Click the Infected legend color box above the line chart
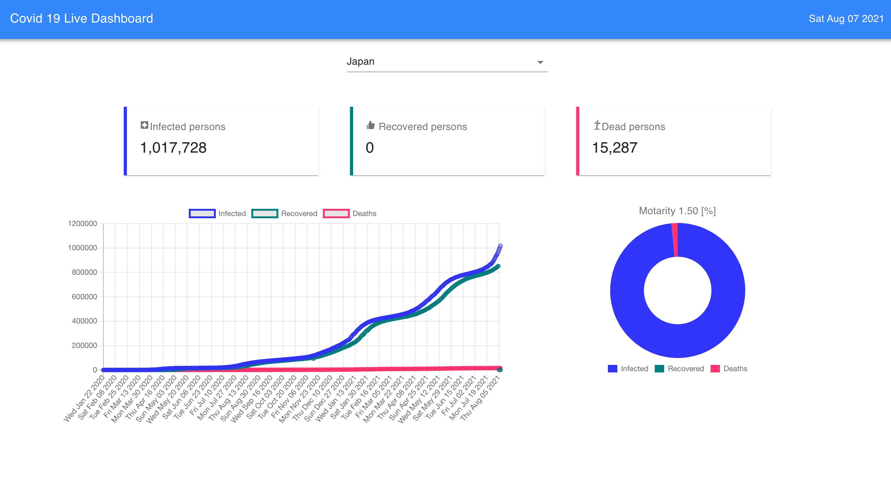This screenshot has width=891, height=488. (203, 213)
